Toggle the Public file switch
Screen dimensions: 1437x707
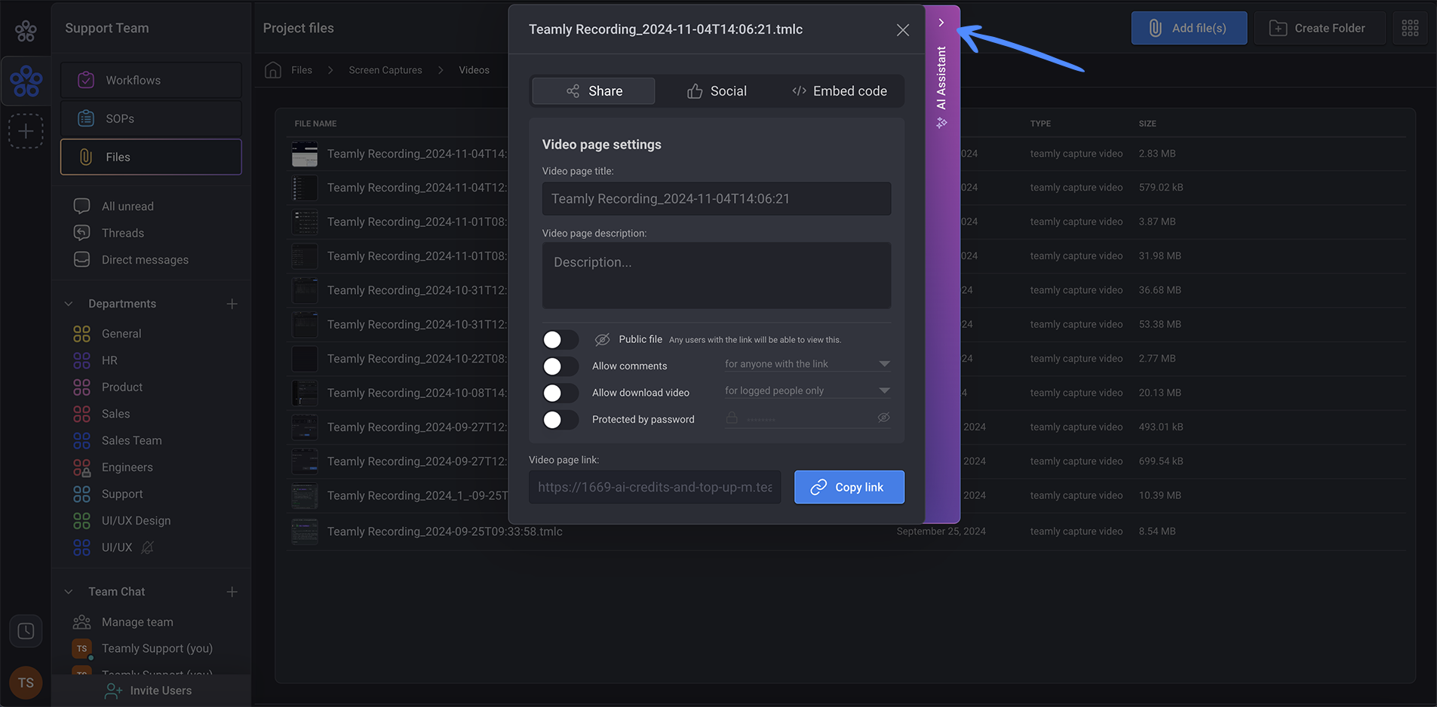pos(560,340)
